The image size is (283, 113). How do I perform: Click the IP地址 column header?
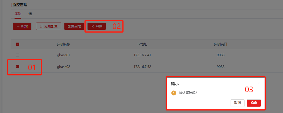(142, 44)
